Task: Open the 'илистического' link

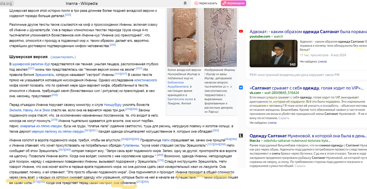Action: 146,80
